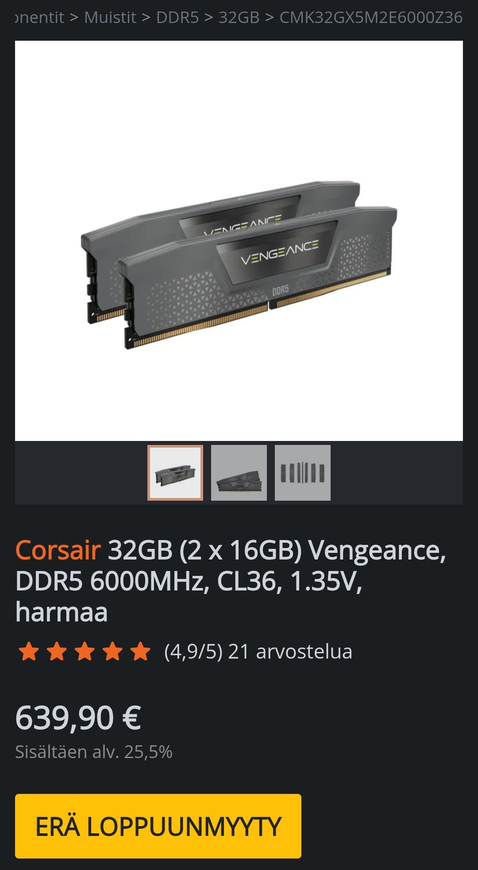Viewport: 478px width, 870px height.
Task: Go to the 32GB breadcrumb level
Action: click(239, 17)
